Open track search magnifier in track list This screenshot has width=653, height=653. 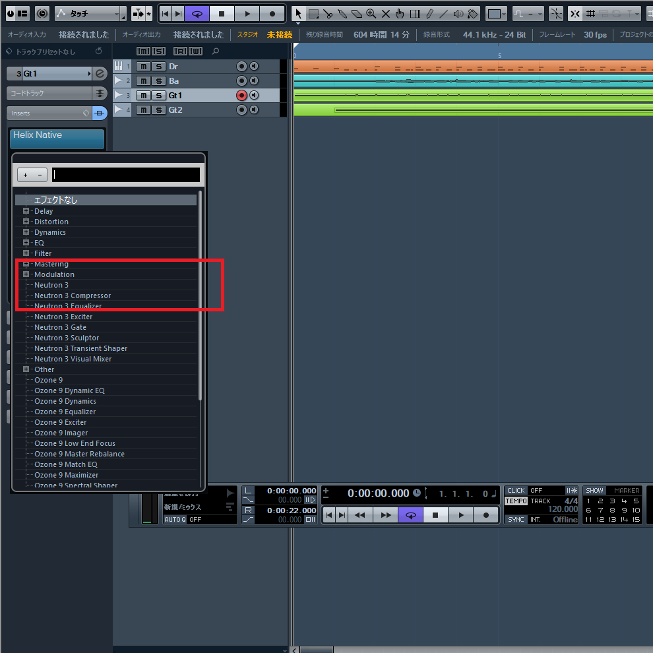point(216,51)
